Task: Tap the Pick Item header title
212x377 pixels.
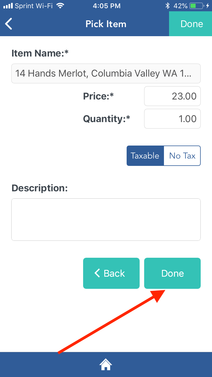Action: [106, 24]
